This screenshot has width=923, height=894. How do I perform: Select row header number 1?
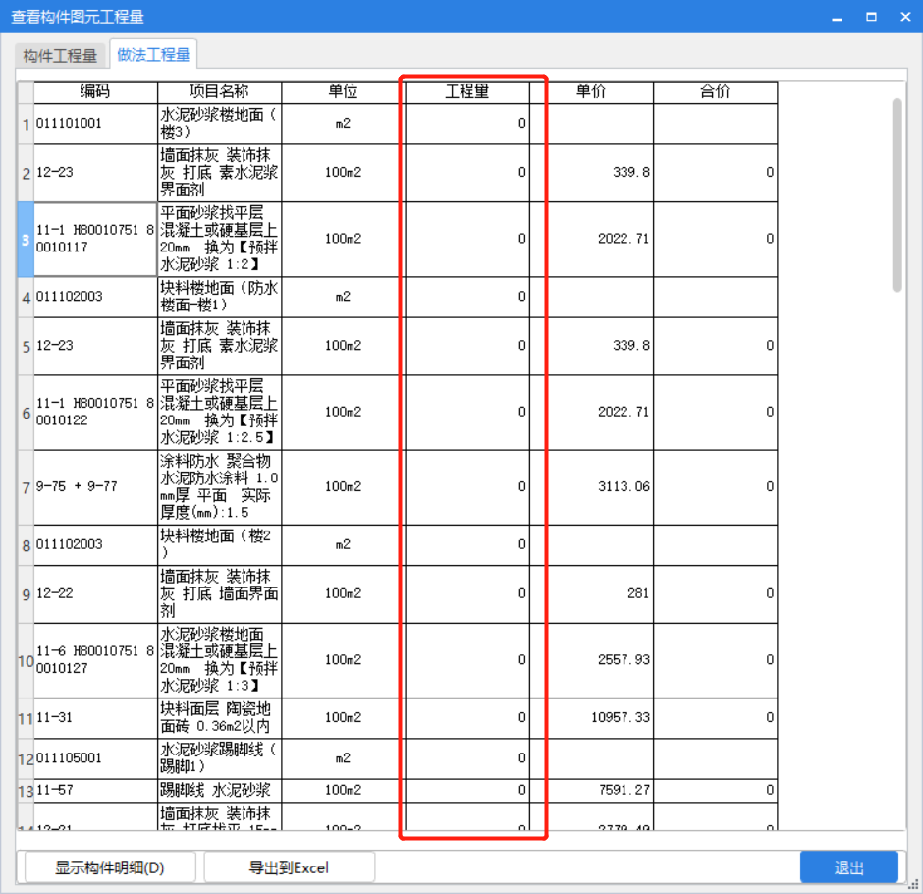coord(26,124)
